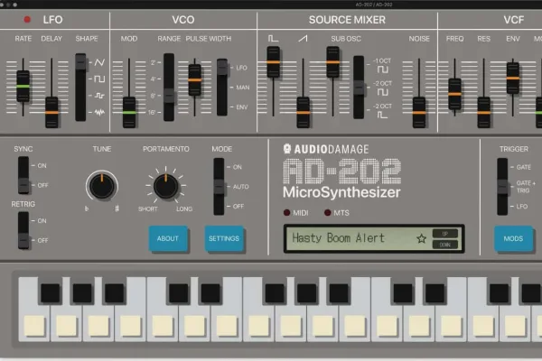
Task: Click the LFO section header
Action: pos(52,20)
